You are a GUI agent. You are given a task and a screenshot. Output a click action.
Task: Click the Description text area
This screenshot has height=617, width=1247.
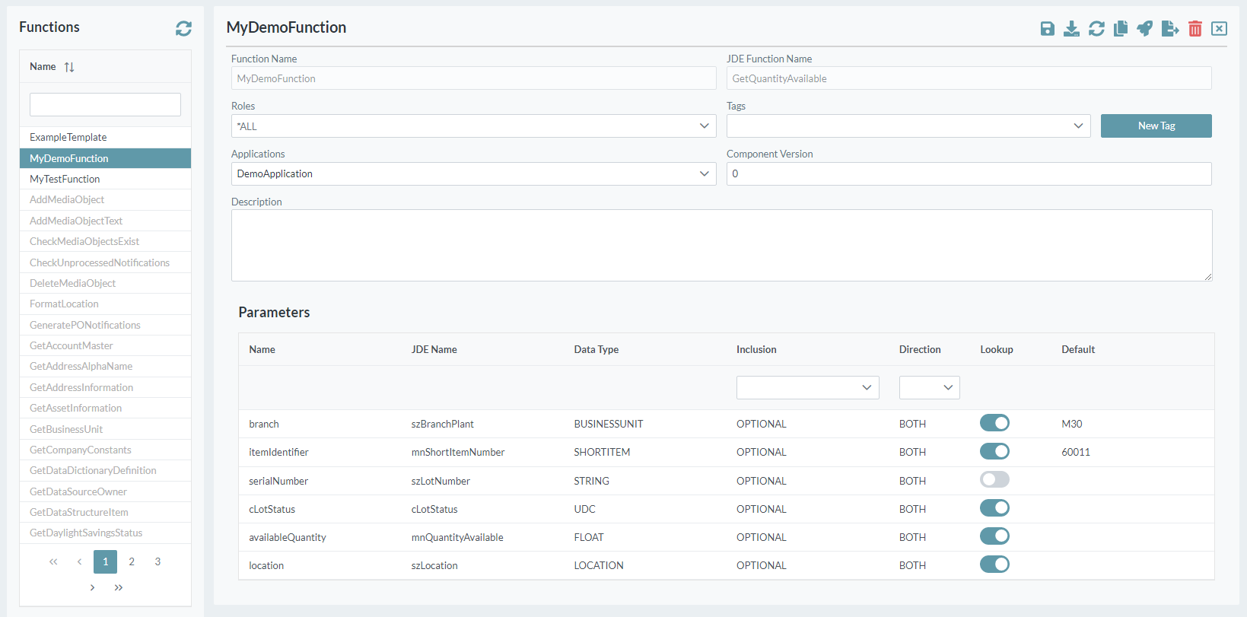pyautogui.click(x=721, y=246)
